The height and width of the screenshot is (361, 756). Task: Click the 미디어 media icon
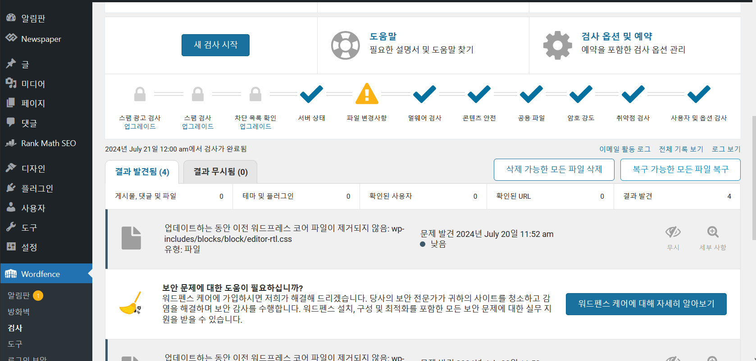click(11, 83)
